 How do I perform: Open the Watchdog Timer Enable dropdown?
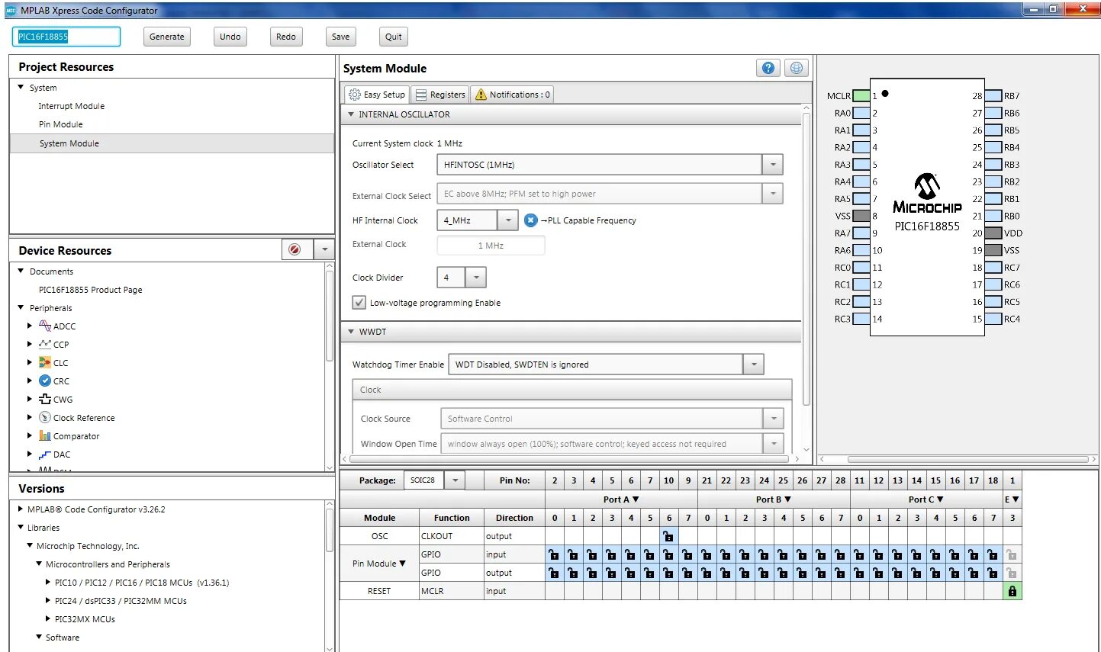pyautogui.click(x=754, y=365)
